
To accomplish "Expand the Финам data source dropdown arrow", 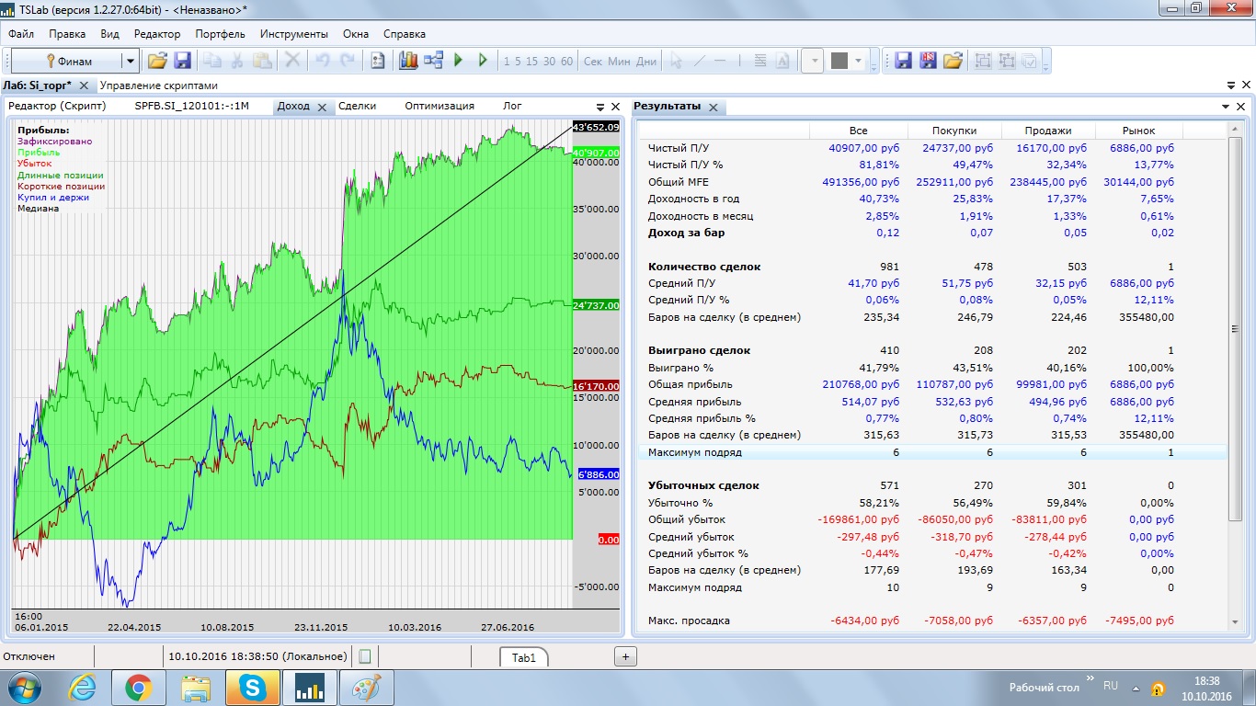I will [x=131, y=62].
